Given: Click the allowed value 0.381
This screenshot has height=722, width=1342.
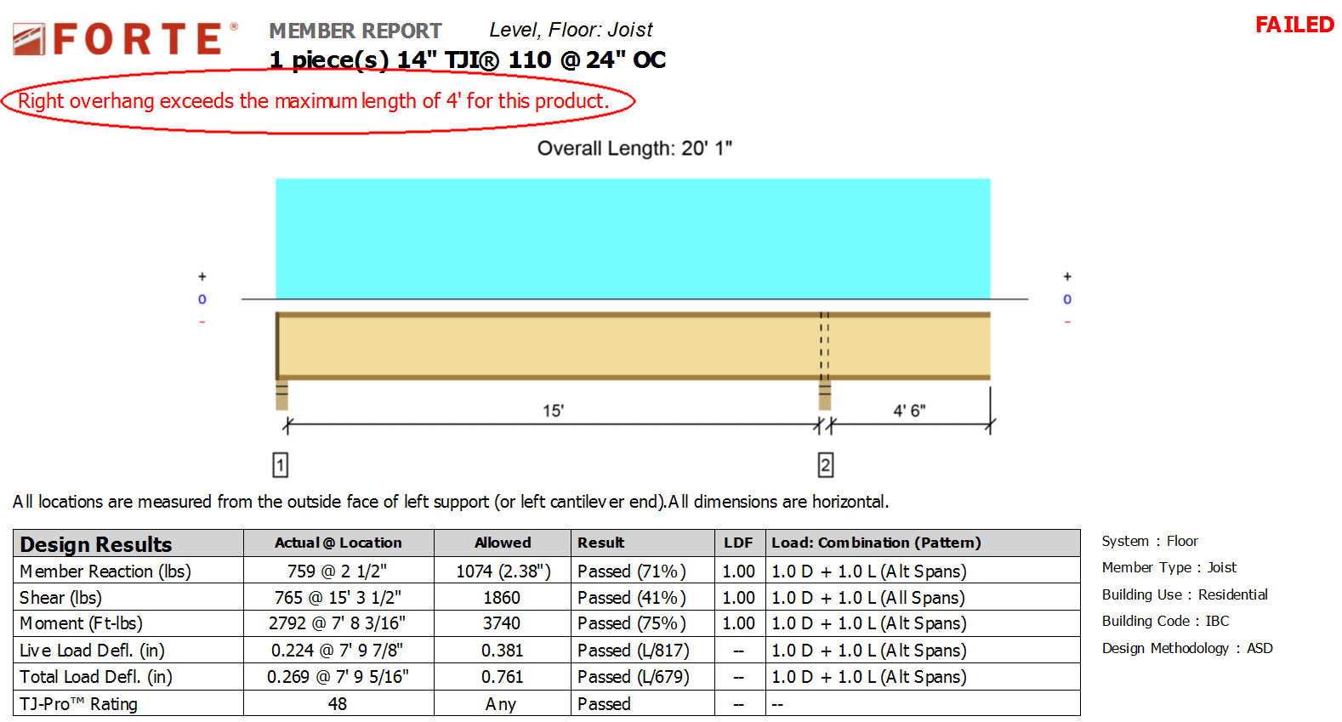Looking at the screenshot, I should pos(502,651).
